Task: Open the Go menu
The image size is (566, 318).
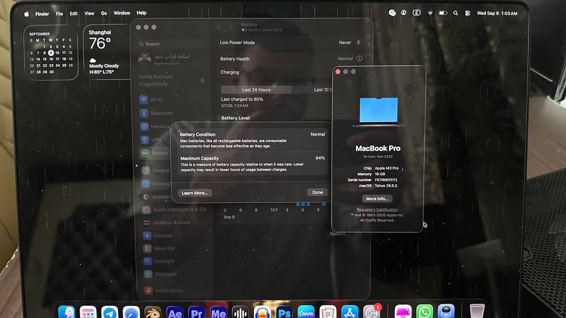Action: tap(104, 13)
